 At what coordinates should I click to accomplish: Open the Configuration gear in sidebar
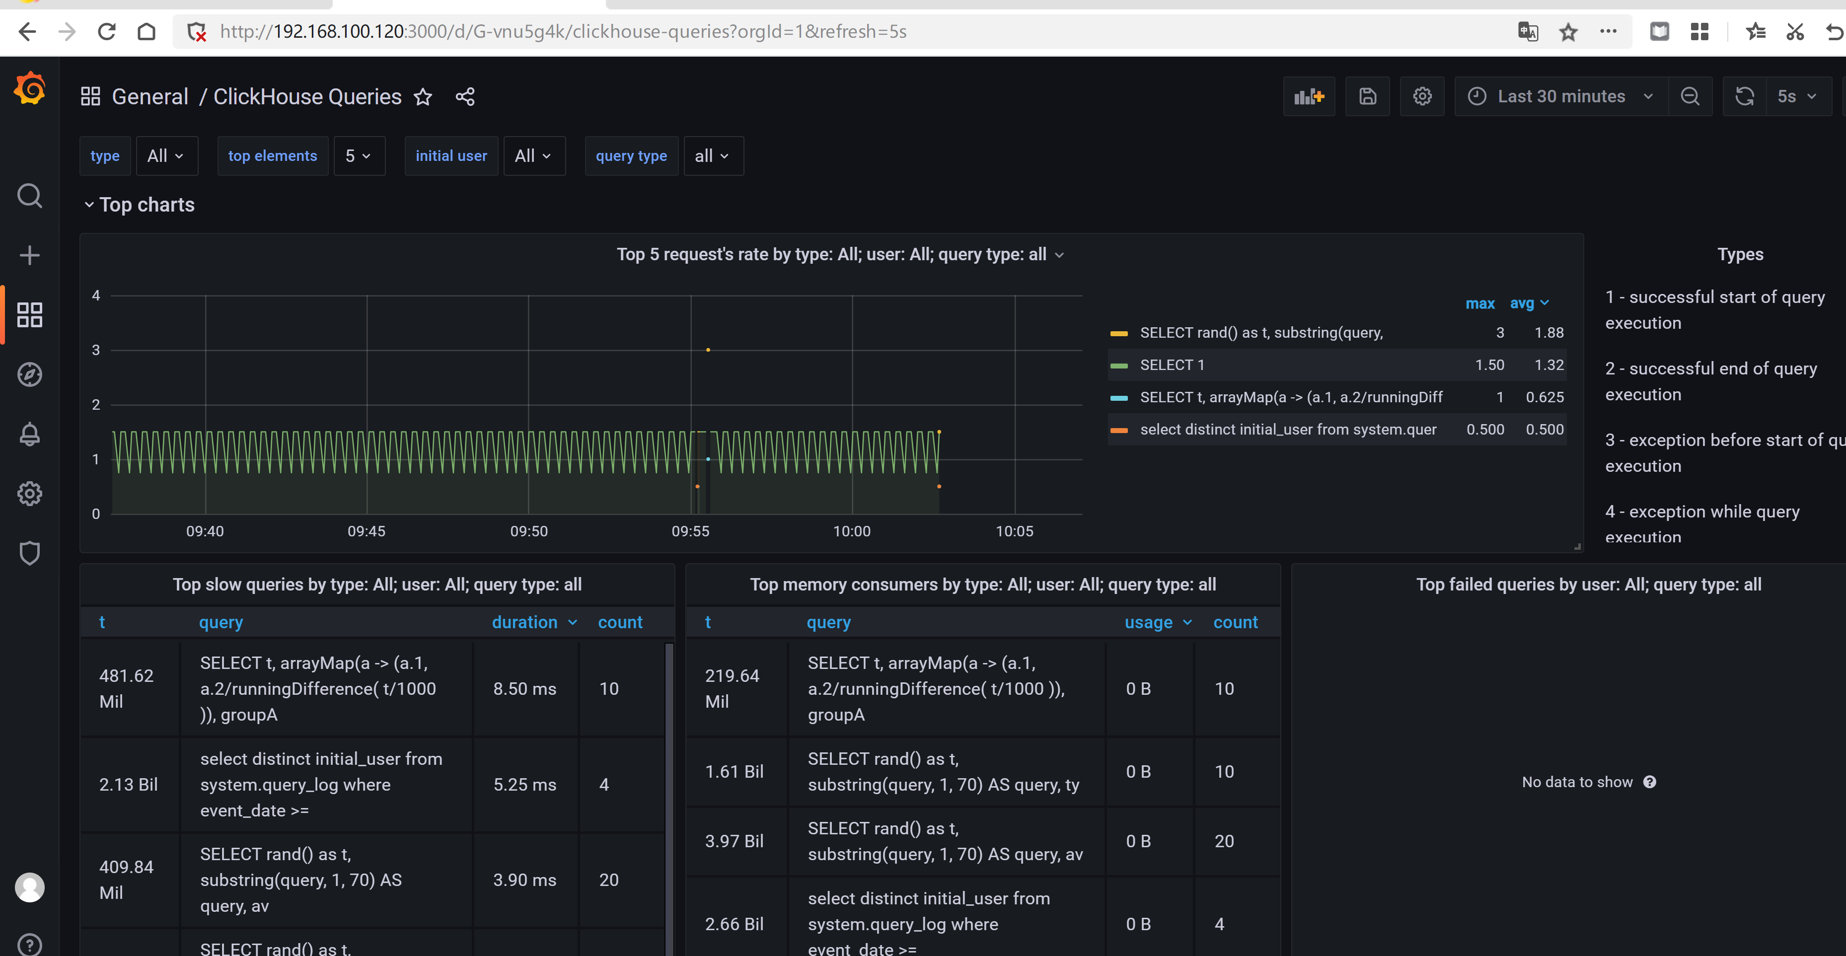point(29,493)
